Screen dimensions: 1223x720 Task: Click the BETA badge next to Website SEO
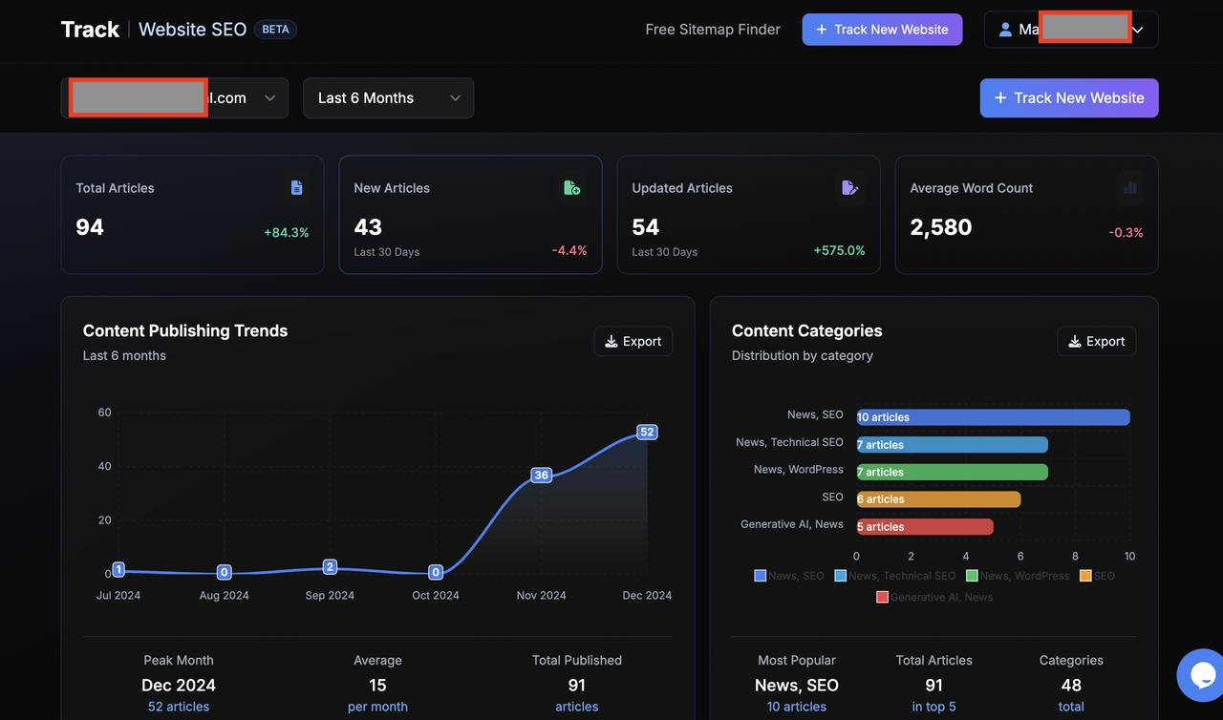[275, 30]
